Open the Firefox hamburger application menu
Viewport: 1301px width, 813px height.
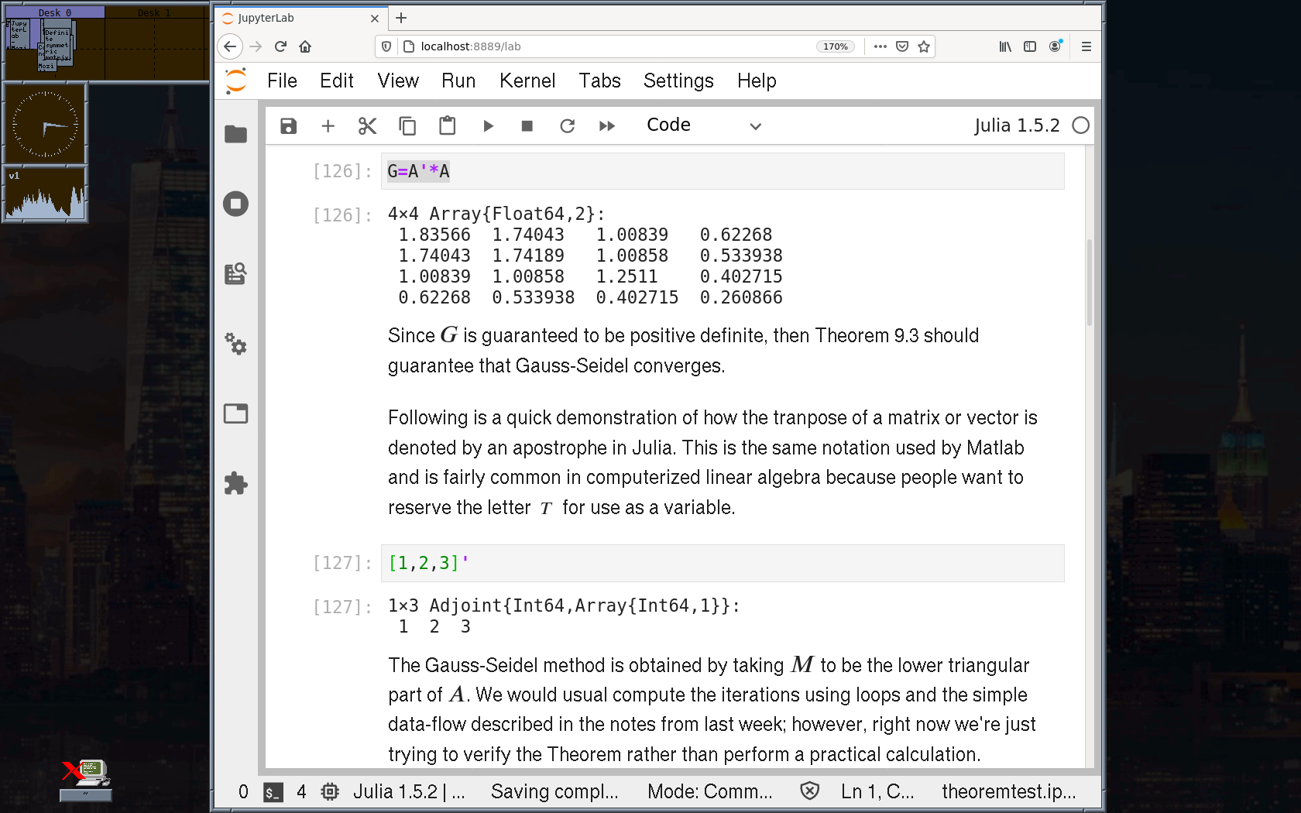tap(1086, 46)
